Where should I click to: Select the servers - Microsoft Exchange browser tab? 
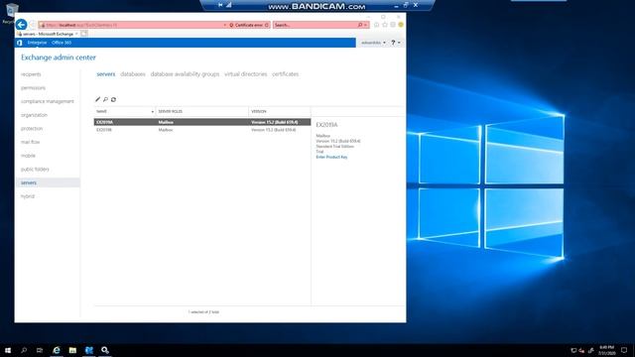pyautogui.click(x=48, y=34)
